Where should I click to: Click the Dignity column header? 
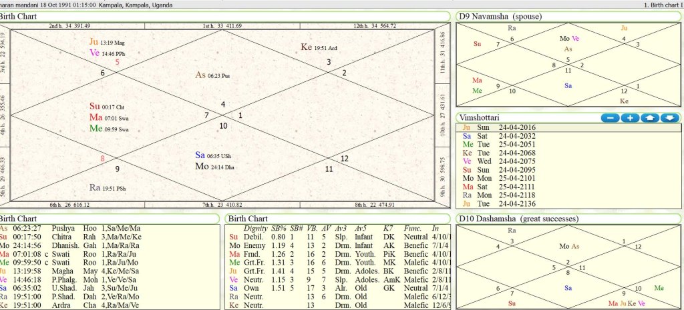point(255,227)
